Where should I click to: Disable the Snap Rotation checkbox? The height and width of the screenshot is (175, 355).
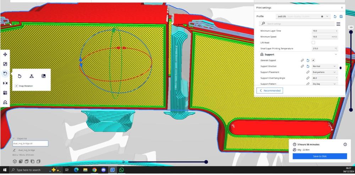tap(17, 86)
